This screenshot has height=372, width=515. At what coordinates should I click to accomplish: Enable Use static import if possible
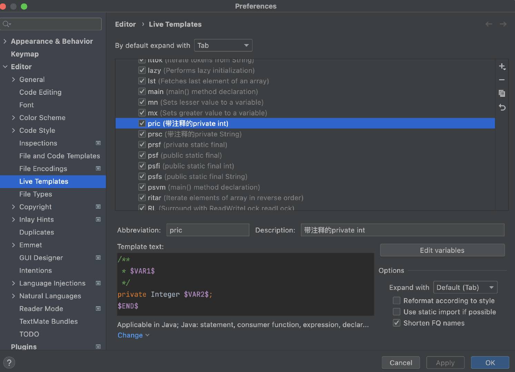pos(397,312)
